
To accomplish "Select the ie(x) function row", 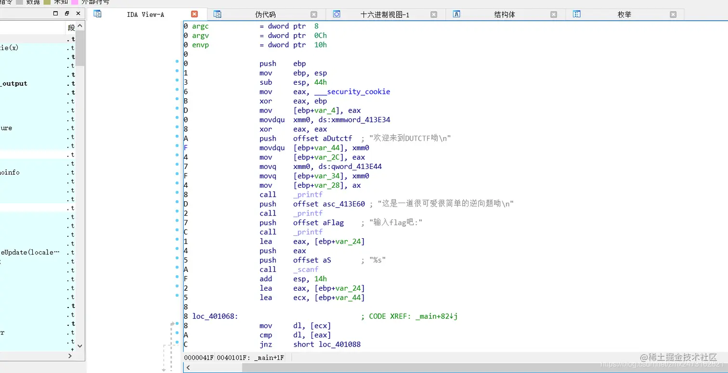I will [38, 48].
